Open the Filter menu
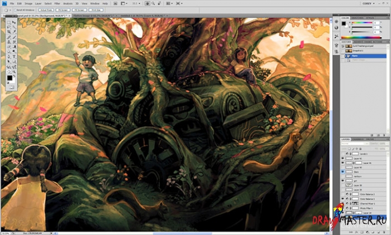The height and width of the screenshot is (235, 391). coord(58,3)
